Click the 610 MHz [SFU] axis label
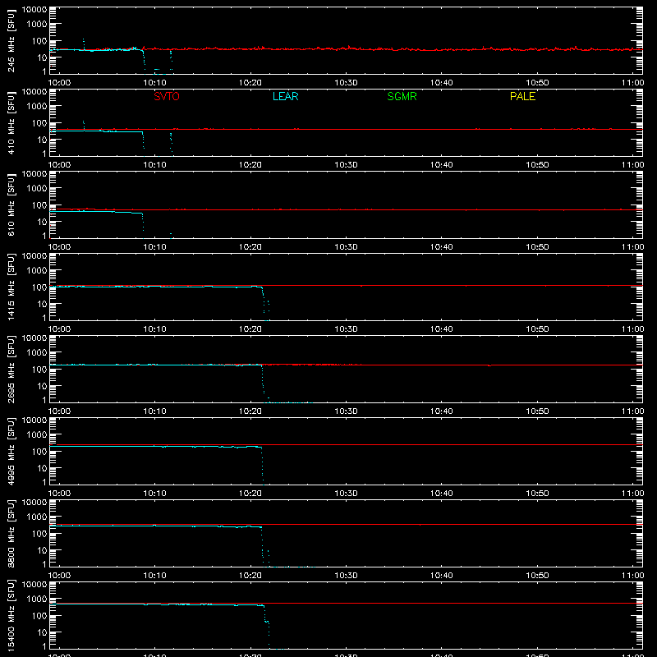The width and height of the screenshot is (657, 657). click(x=11, y=204)
